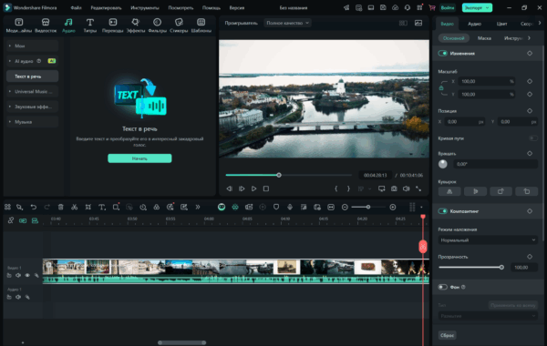The width and height of the screenshot is (547, 346).
Task: Open the Фильтры filters tab
Action: click(x=158, y=25)
